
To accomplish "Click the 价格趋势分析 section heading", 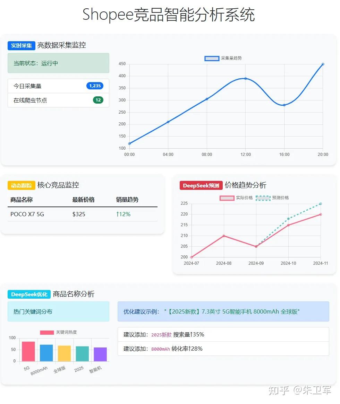I will [x=245, y=185].
